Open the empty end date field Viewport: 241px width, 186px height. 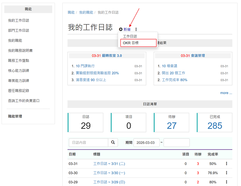click(x=177, y=143)
